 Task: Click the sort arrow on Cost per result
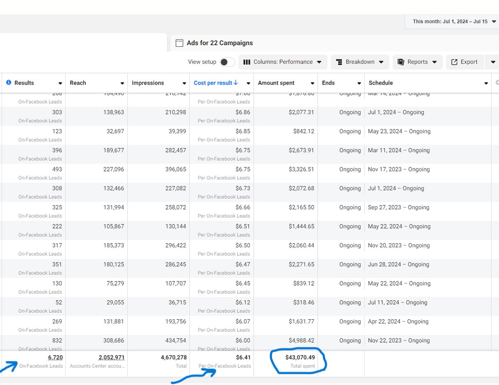tap(236, 83)
